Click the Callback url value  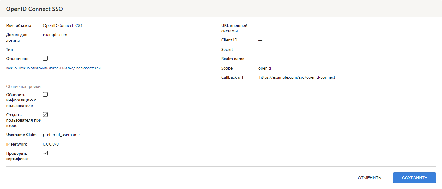pyautogui.click(x=297, y=77)
